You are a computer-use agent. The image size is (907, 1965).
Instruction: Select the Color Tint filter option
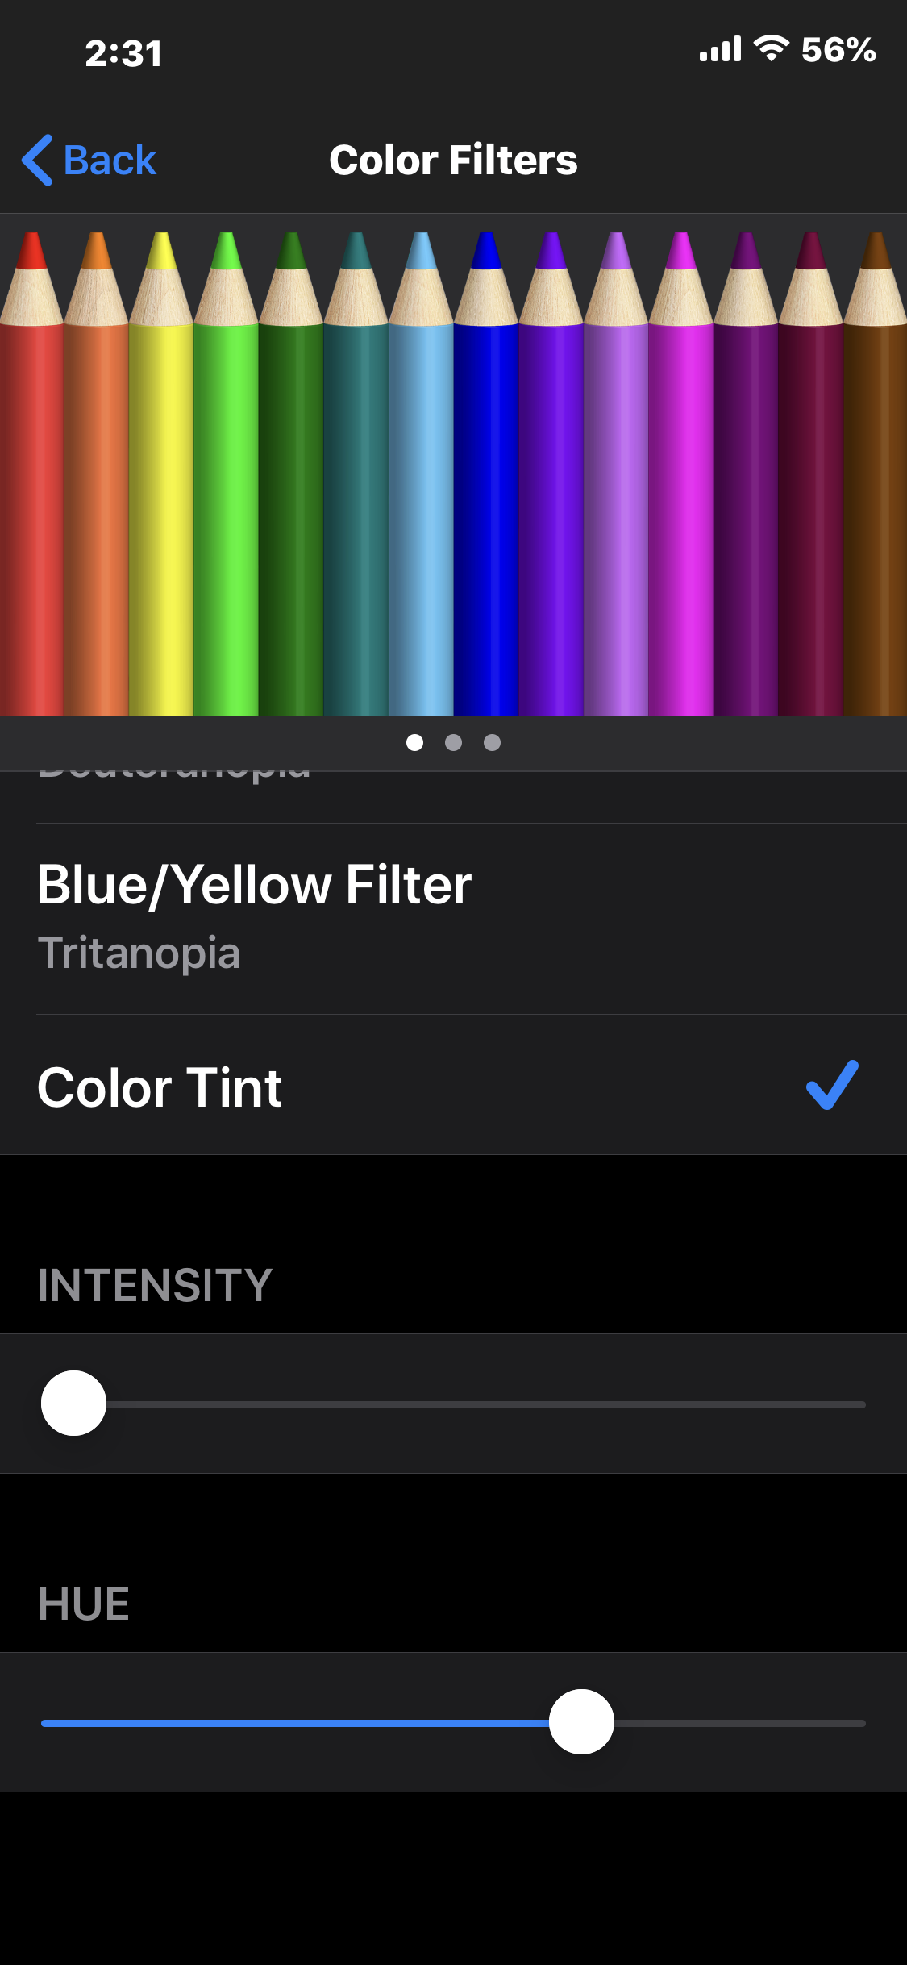click(403, 1086)
